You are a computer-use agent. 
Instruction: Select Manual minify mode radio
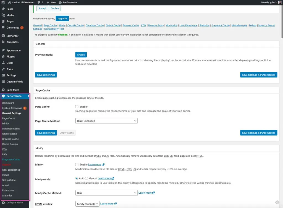click(87, 178)
